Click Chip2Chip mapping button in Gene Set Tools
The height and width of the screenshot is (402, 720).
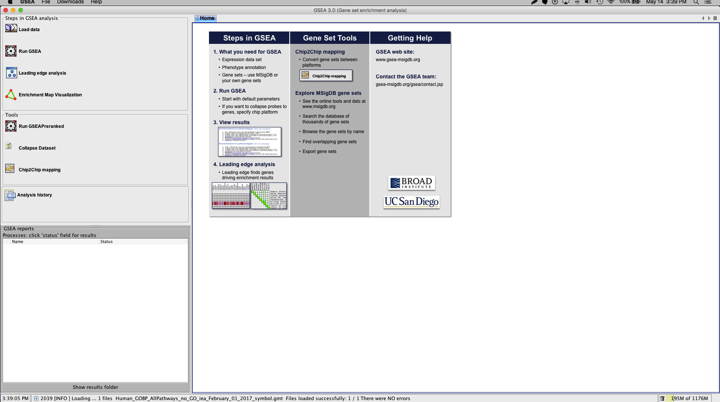coord(326,75)
